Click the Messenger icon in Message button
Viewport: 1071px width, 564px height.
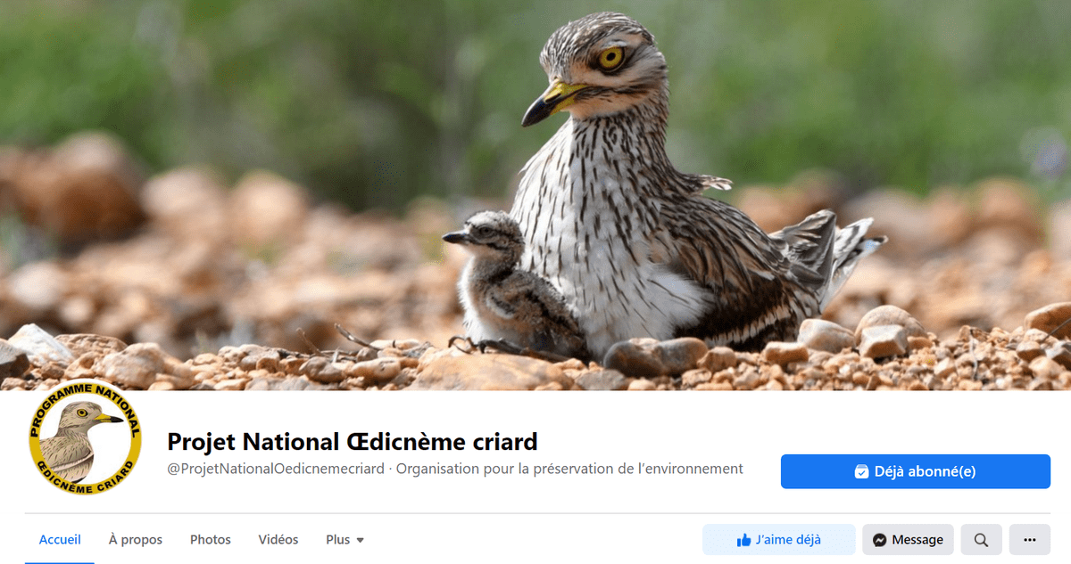[x=880, y=540]
